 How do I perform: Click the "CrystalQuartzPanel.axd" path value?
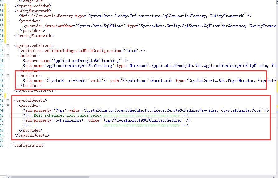click(x=147, y=81)
